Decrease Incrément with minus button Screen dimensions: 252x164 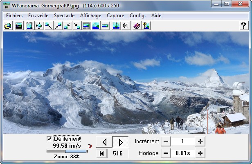pyautogui.click(x=166, y=142)
